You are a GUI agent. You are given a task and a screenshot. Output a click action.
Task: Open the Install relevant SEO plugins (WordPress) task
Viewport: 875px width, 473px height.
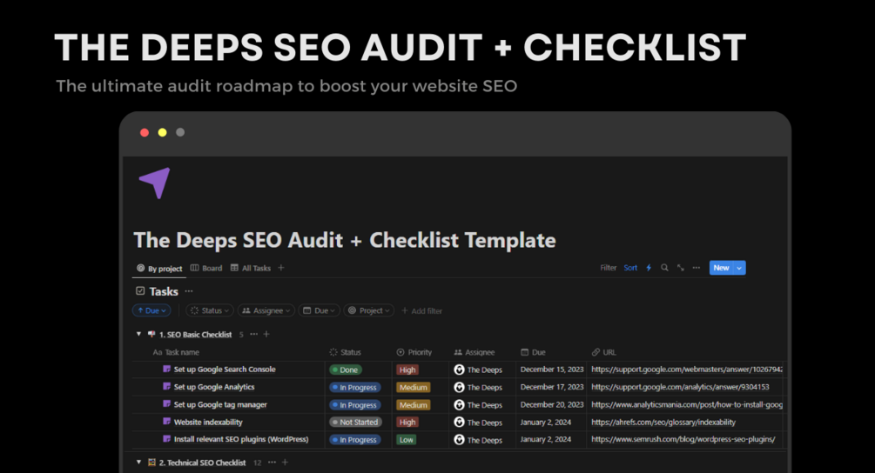[x=241, y=439]
